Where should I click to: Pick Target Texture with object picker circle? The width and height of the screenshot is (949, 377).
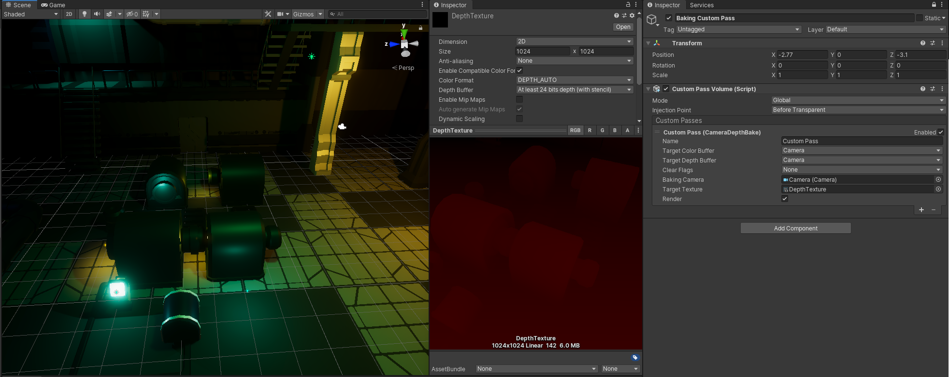point(938,189)
